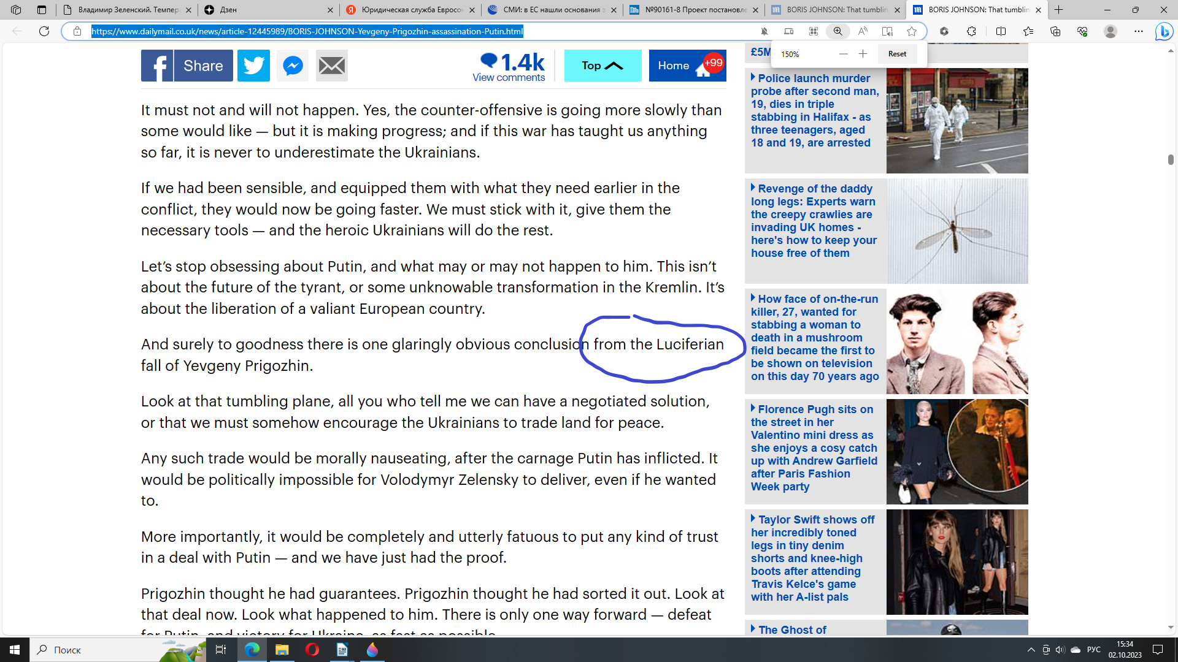Image resolution: width=1178 pixels, height=662 pixels.
Task: Open Workspaces icon at top-left
Action: (16, 10)
